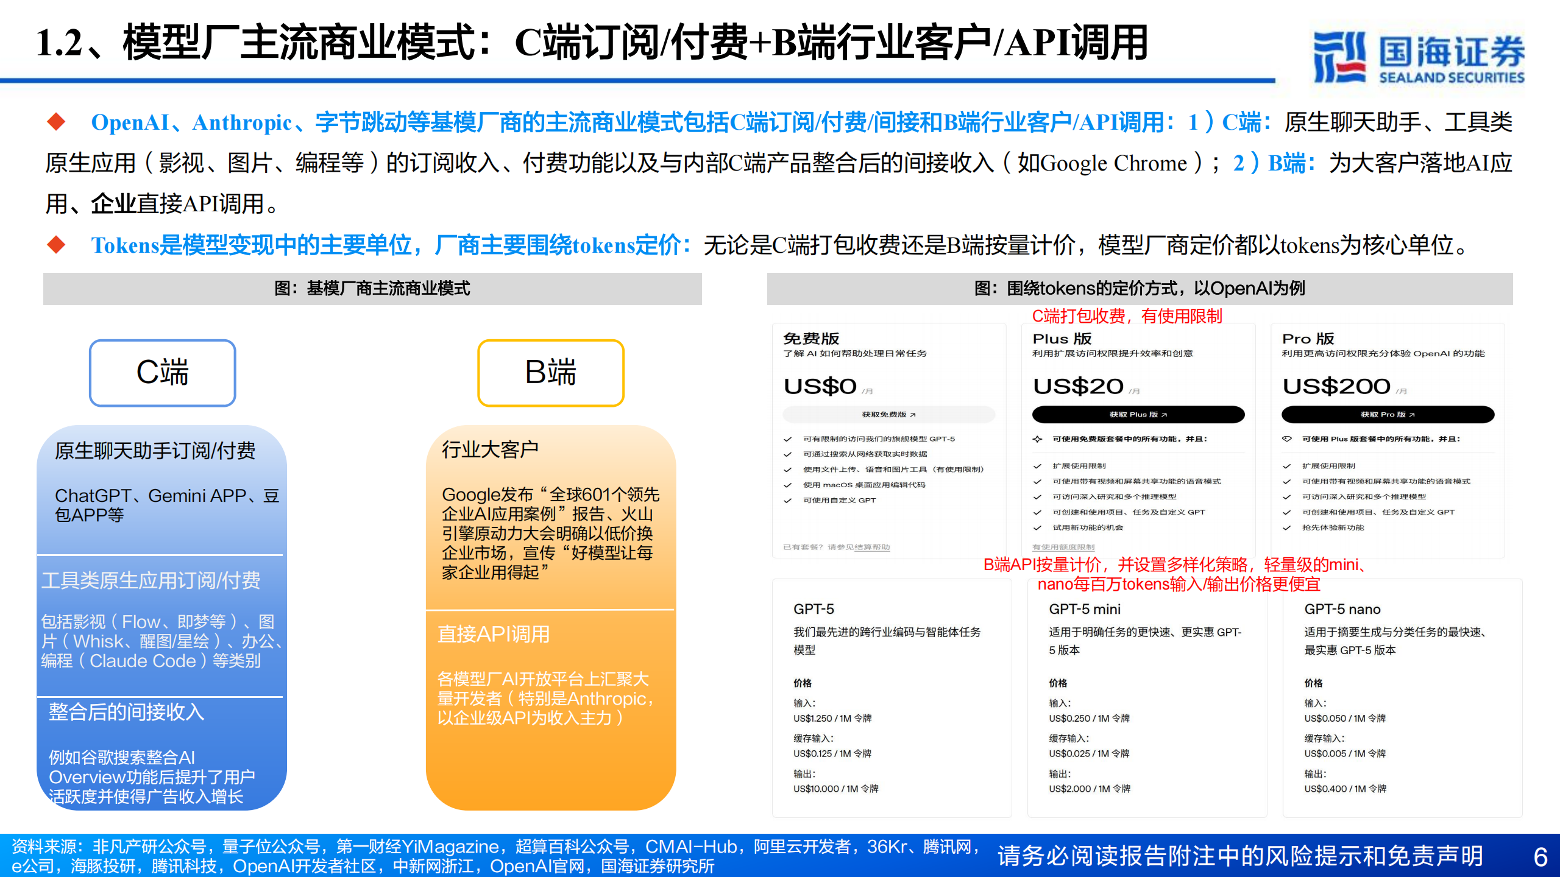Click GPT-5 cached input price US$0.125
Screen dimensions: 1560x877
[x=832, y=753]
